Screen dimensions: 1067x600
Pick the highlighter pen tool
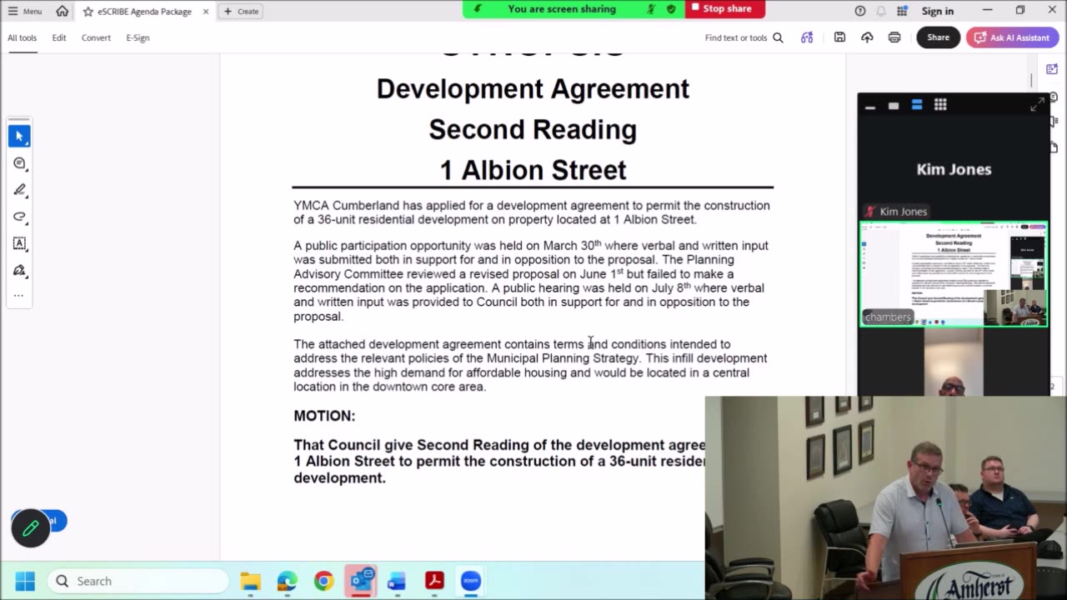click(x=19, y=190)
